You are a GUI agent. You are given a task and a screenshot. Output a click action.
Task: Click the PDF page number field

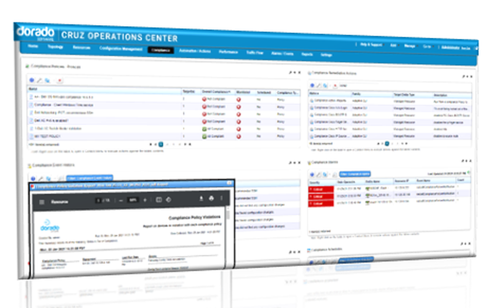(99, 200)
